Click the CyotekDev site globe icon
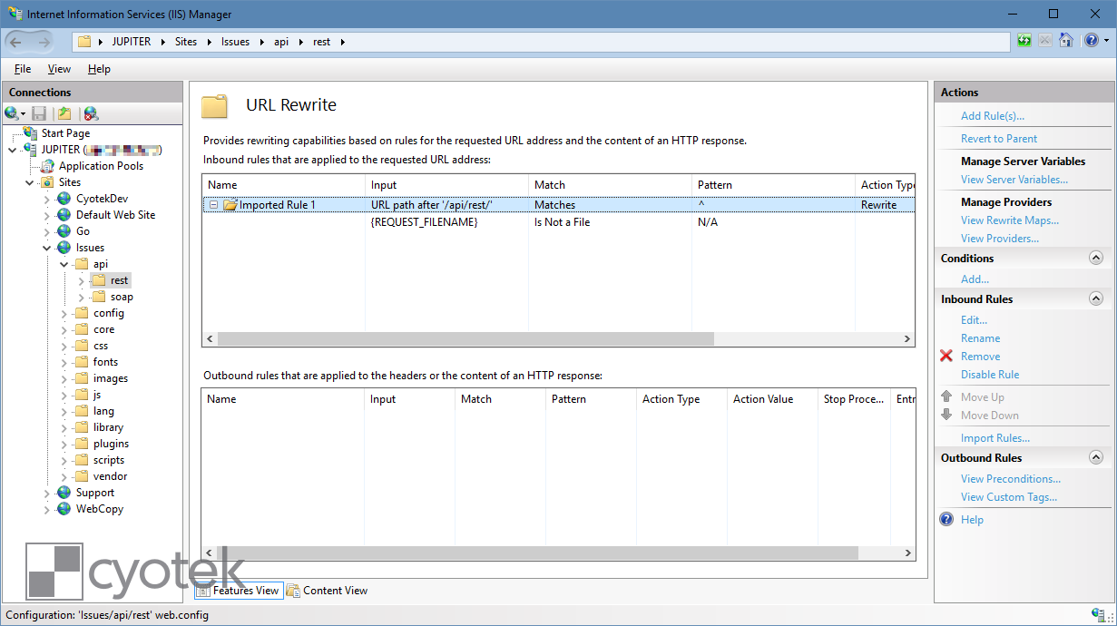 coord(64,199)
